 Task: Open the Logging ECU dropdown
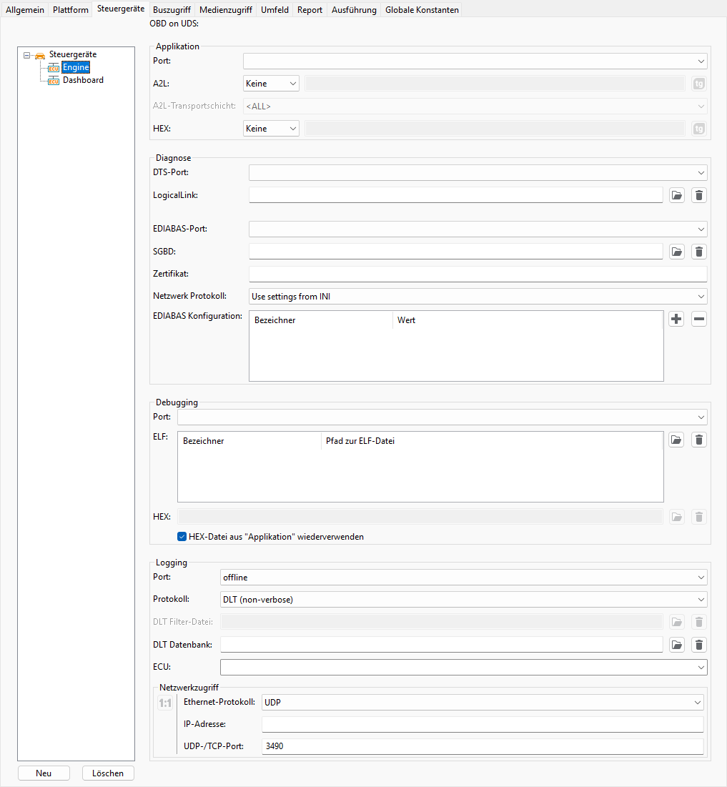point(463,668)
